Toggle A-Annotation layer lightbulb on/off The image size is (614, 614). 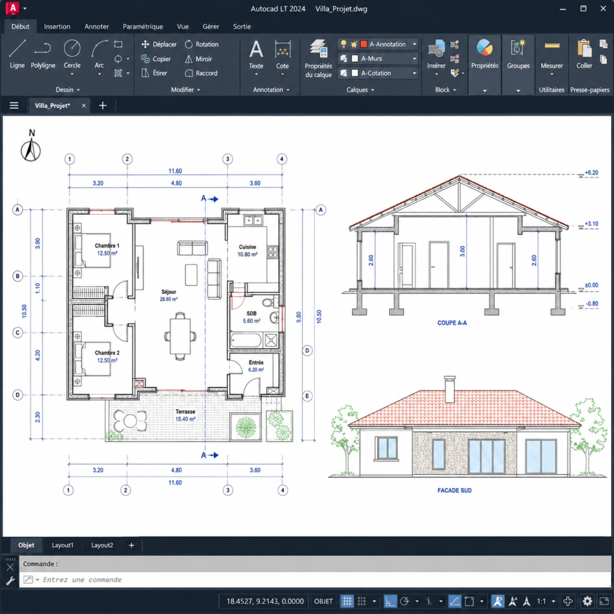click(344, 44)
